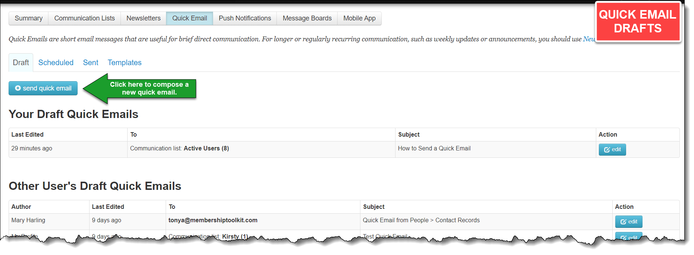
Task: Go to Push Notifications tab
Action: [245, 18]
